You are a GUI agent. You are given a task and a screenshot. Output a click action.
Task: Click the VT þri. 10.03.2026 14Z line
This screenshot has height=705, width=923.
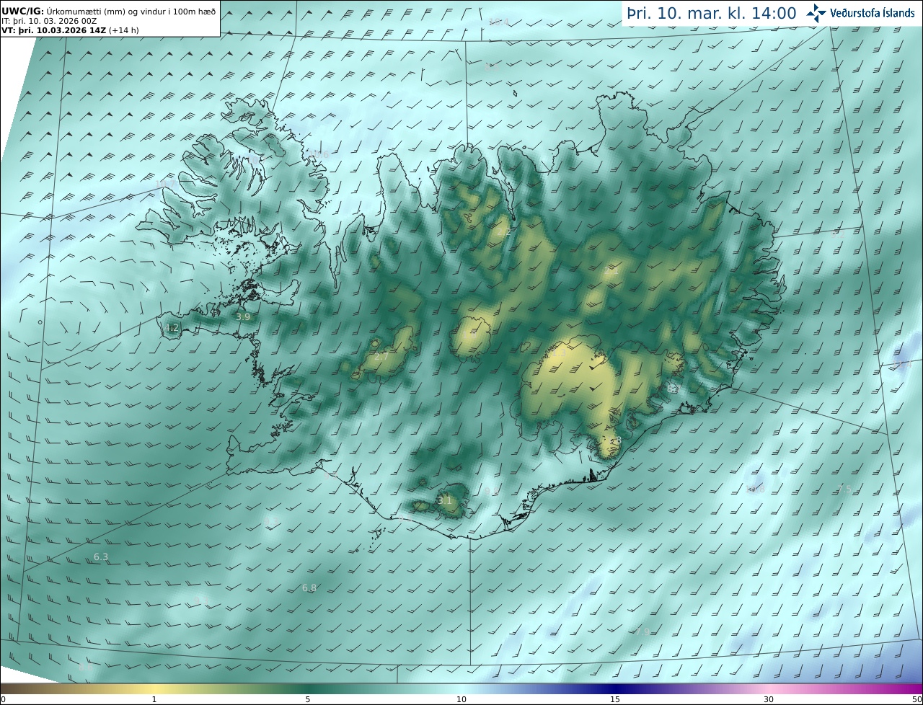70,30
